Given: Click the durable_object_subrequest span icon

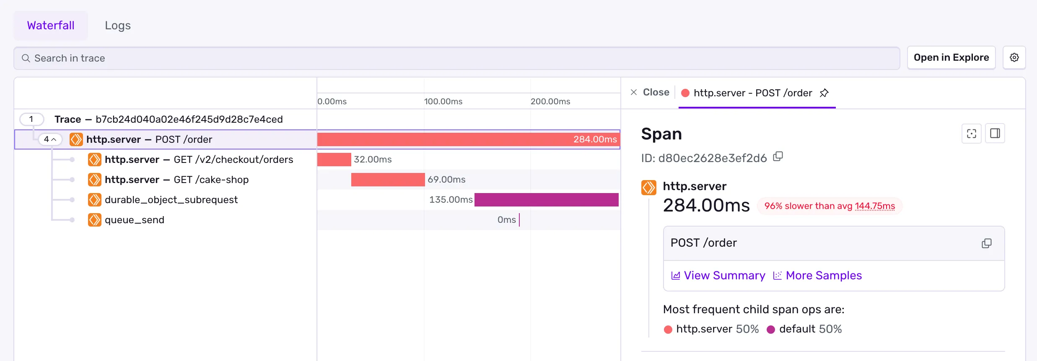Looking at the screenshot, I should click(x=95, y=200).
